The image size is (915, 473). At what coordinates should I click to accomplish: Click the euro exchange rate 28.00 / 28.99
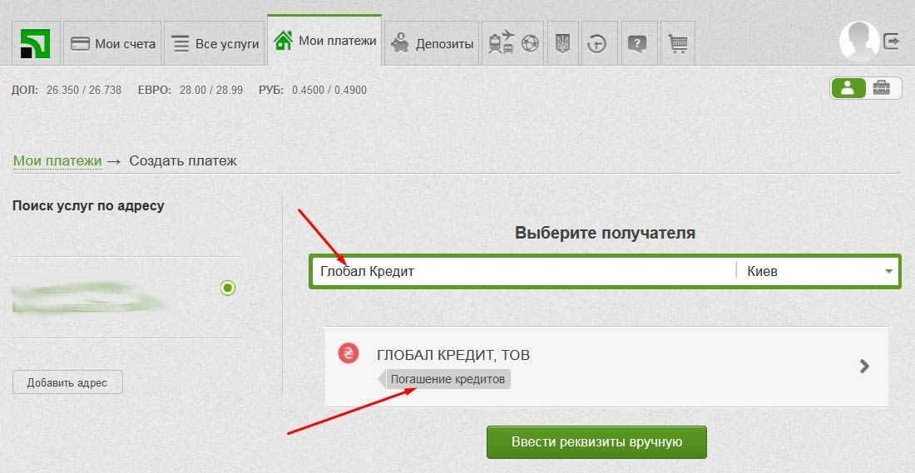211,91
